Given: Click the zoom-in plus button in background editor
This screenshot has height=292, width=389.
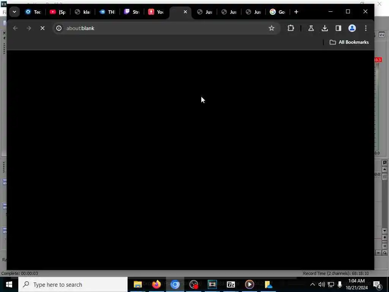Looking at the screenshot, I should (x=384, y=238).
